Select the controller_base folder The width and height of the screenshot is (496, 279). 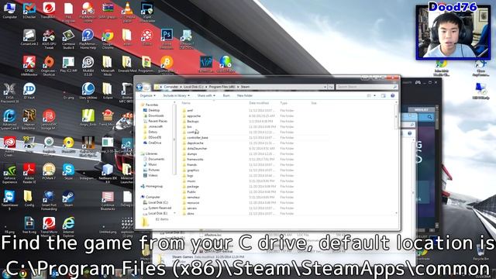(x=198, y=138)
